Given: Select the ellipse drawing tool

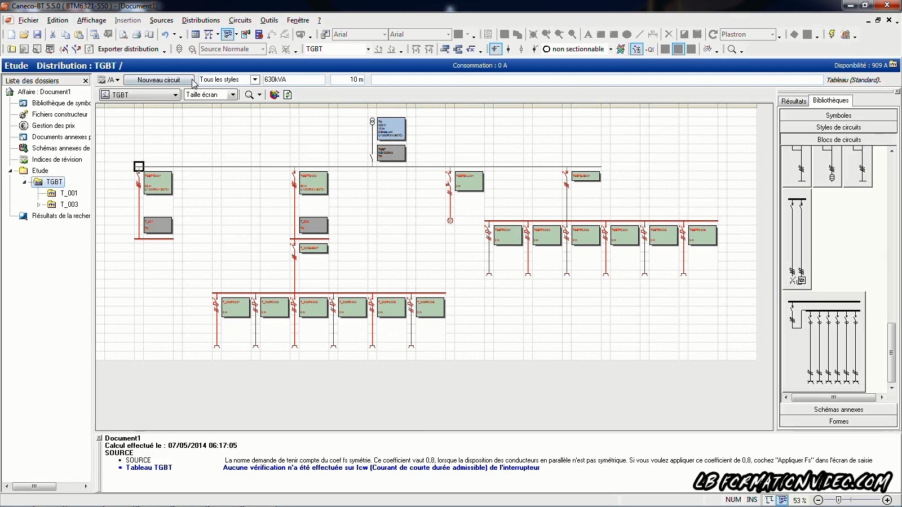Looking at the screenshot, I should (x=627, y=34).
